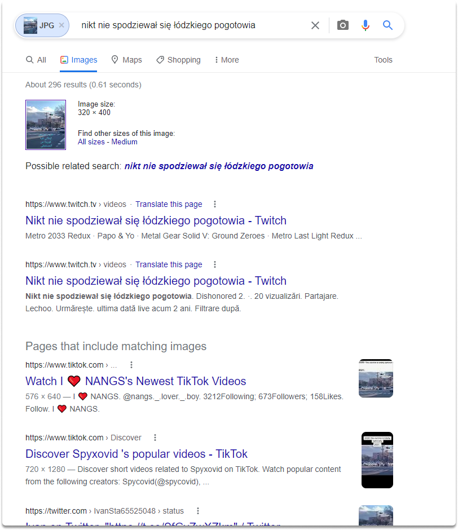Translate the first Twitch result page

pos(169,204)
